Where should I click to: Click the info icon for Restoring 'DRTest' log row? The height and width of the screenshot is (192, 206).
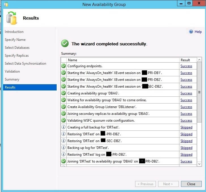click(63, 154)
